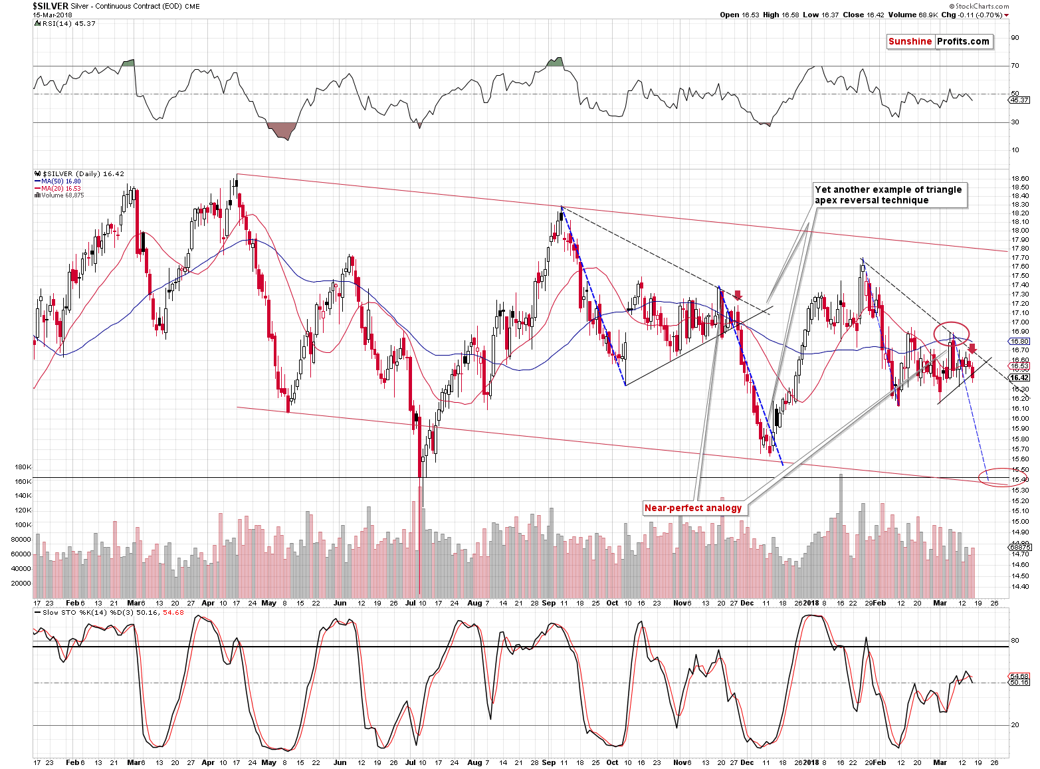This screenshot has height=769, width=1040.
Task: Click the '$SILVER (Daily) 16.42' legend entry
Action: (79, 173)
